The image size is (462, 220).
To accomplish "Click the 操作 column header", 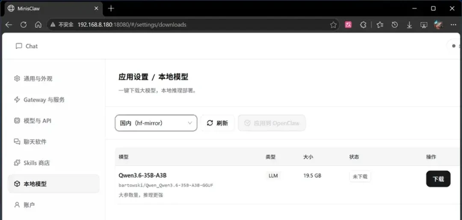I will click(431, 157).
